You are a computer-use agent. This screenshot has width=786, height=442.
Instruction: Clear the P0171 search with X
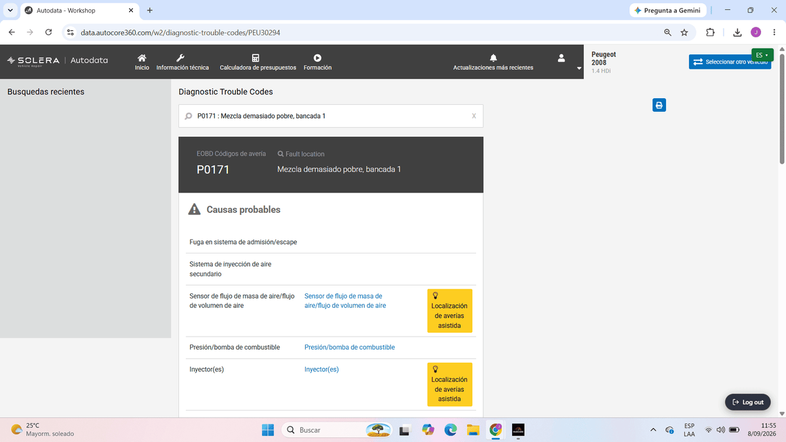click(474, 116)
